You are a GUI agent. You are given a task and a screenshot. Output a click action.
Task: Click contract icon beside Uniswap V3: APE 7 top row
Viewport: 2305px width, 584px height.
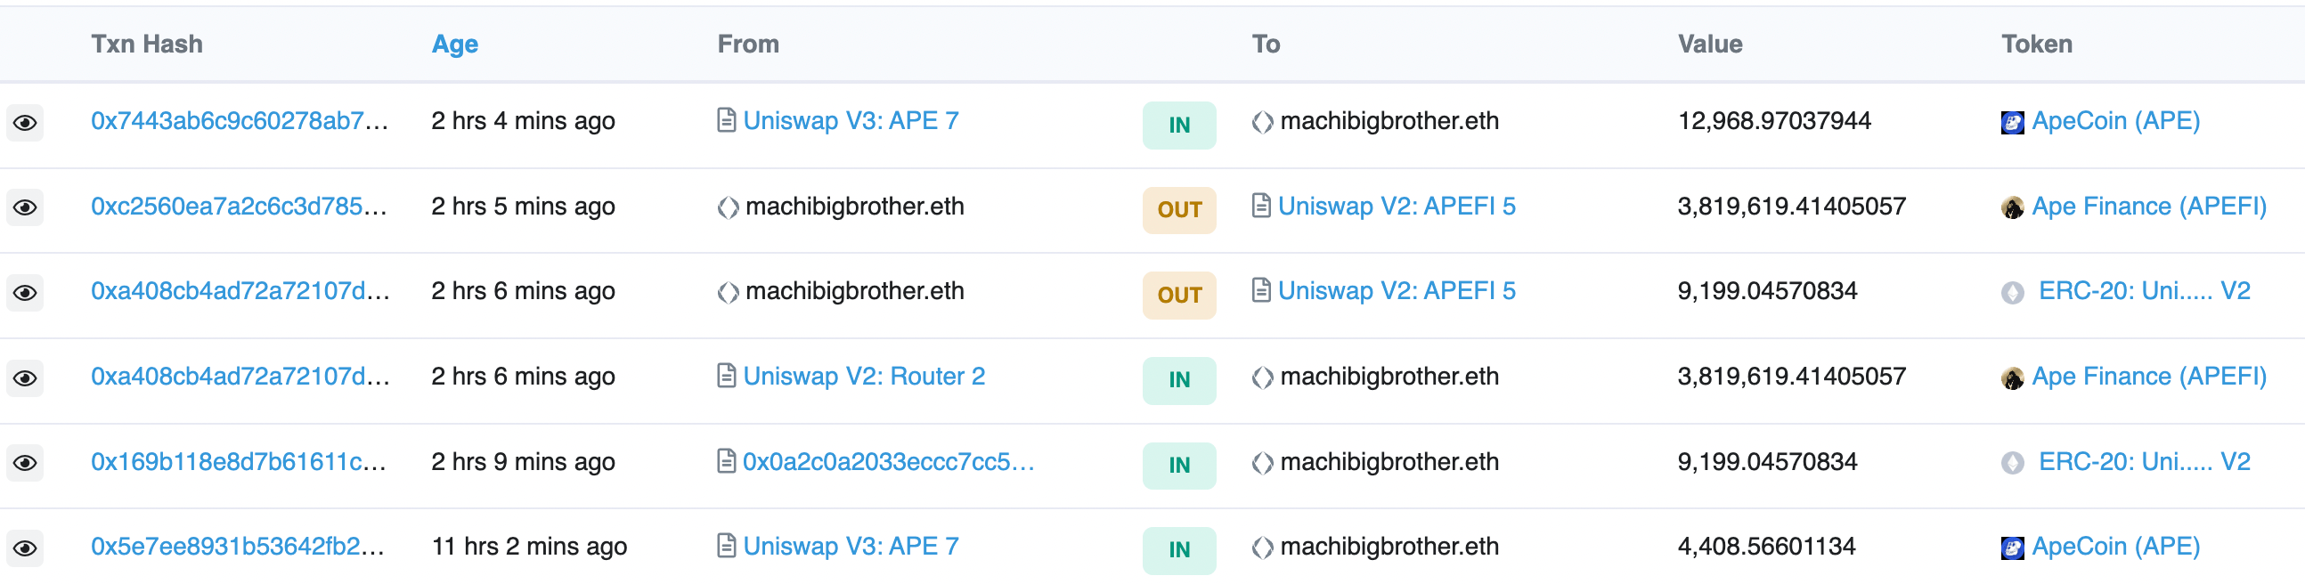click(727, 120)
